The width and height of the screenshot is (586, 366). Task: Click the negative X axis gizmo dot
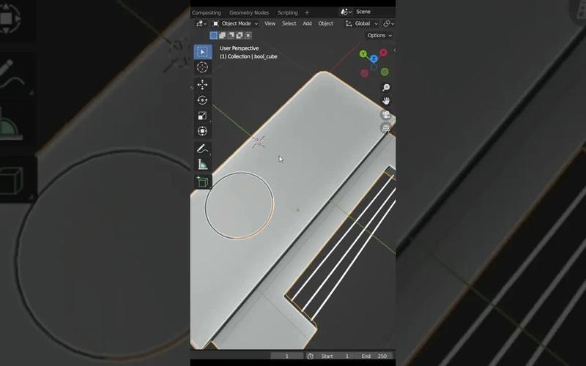[364, 74]
